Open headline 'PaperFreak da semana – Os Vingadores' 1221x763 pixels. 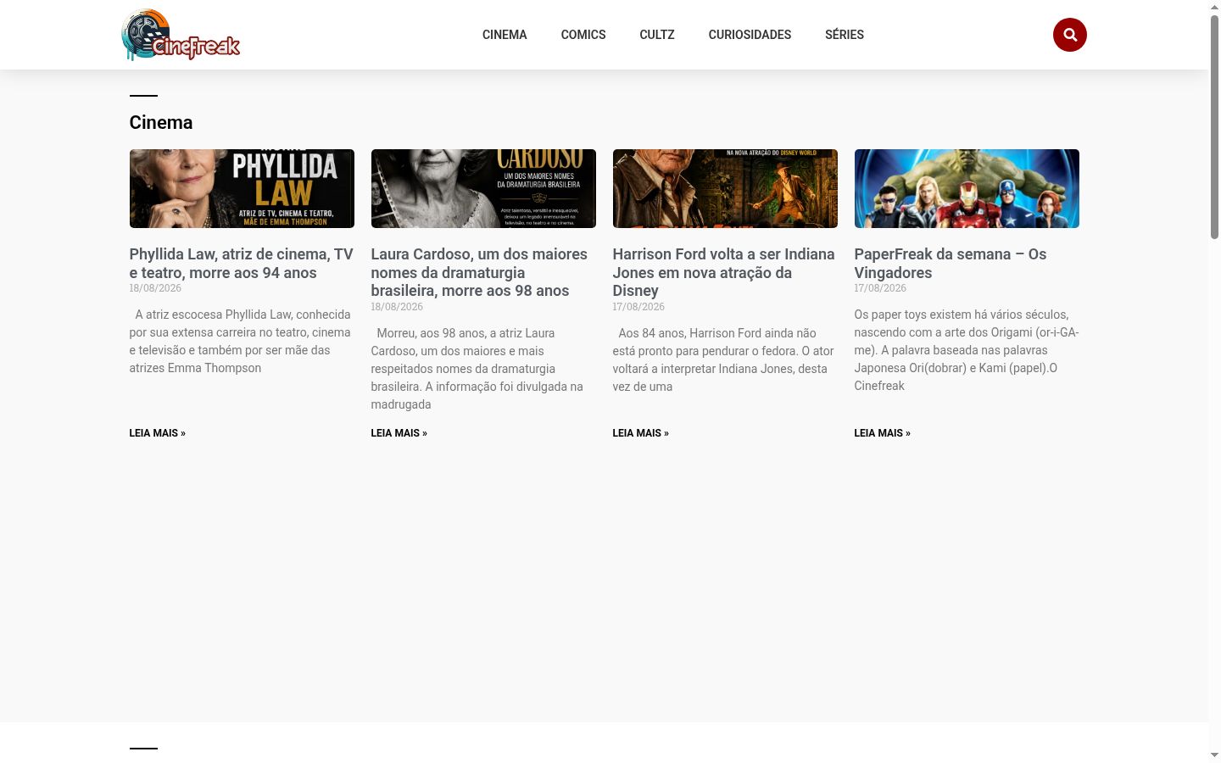pyautogui.click(x=951, y=264)
